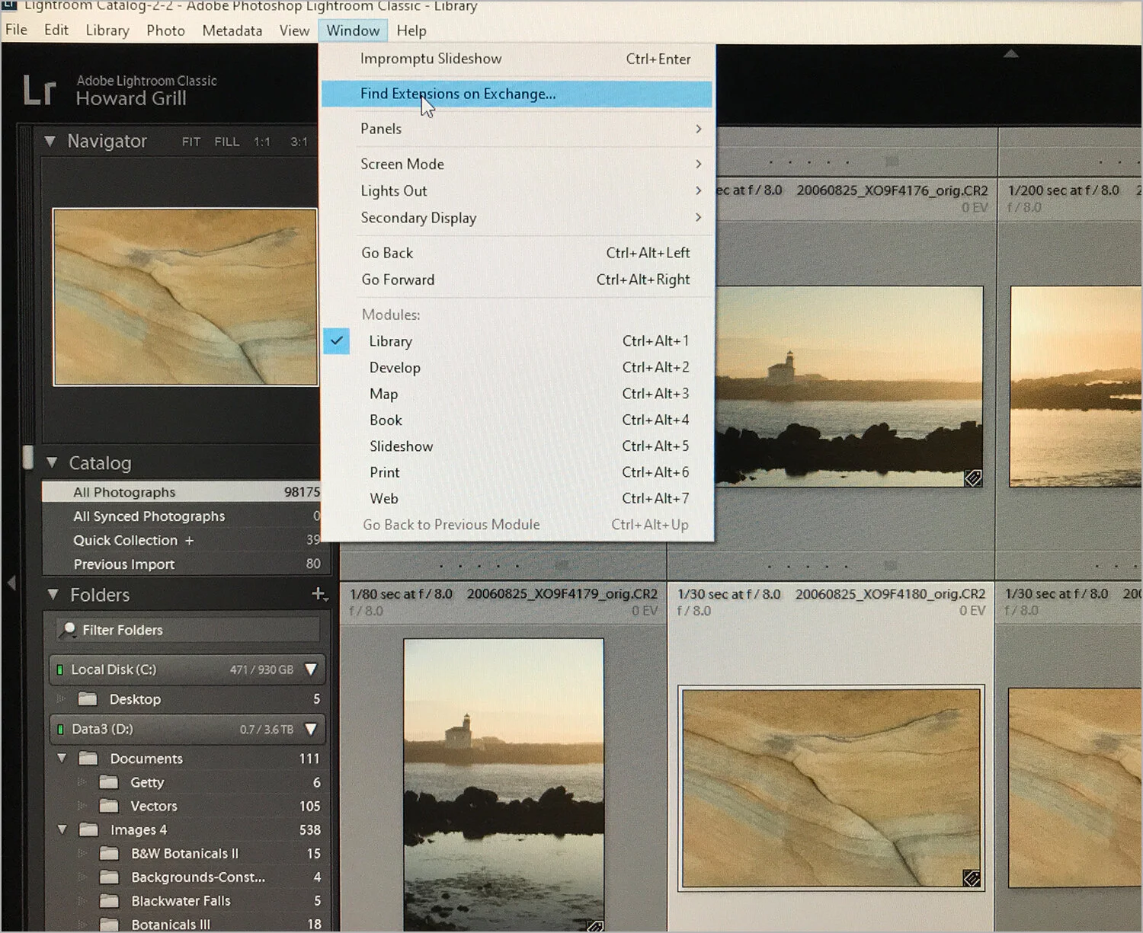The width and height of the screenshot is (1143, 933).
Task: Click the Filter Folders search field
Action: coord(188,630)
